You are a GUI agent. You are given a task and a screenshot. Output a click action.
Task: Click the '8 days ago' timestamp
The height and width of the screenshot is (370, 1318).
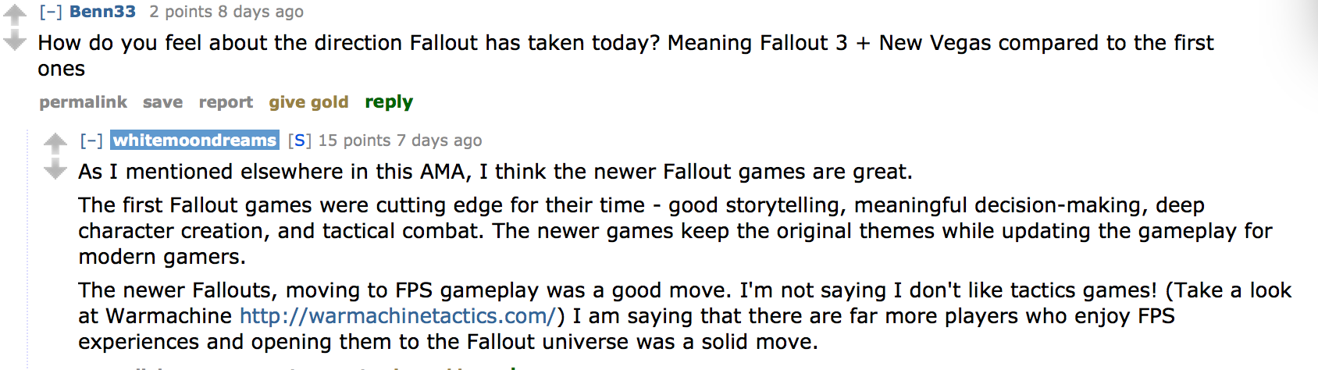261,12
